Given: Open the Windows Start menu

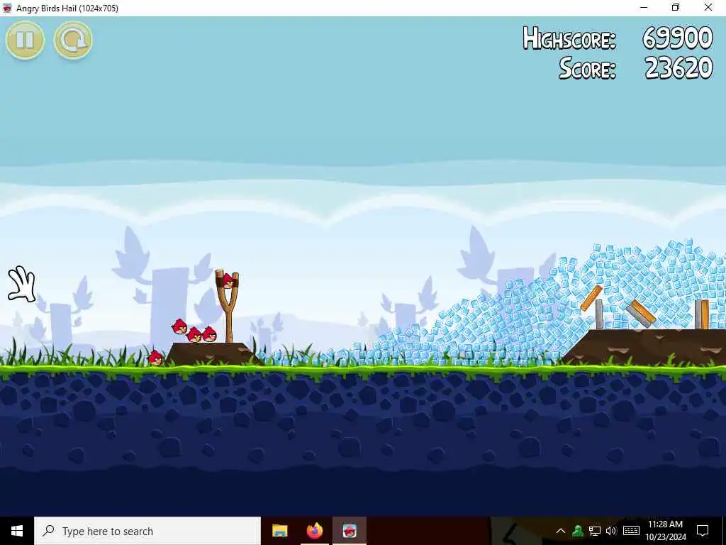Looking at the screenshot, I should [17, 531].
